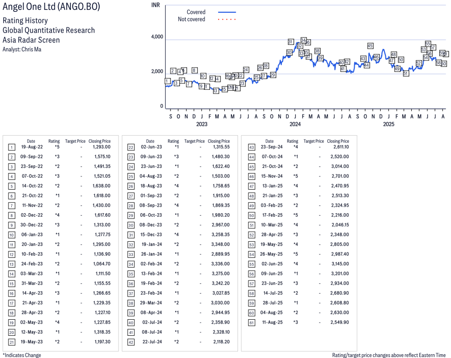Click the '22-Jul-24' date cell
Screen dimensions: 451x358
pos(152,342)
